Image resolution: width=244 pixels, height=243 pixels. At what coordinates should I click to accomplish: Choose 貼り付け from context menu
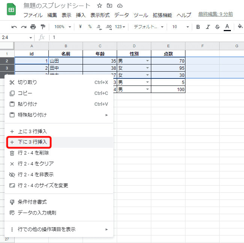click(x=59, y=104)
